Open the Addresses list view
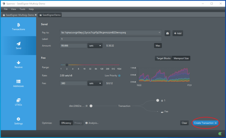This screenshot has width=226, height=138. point(18,83)
